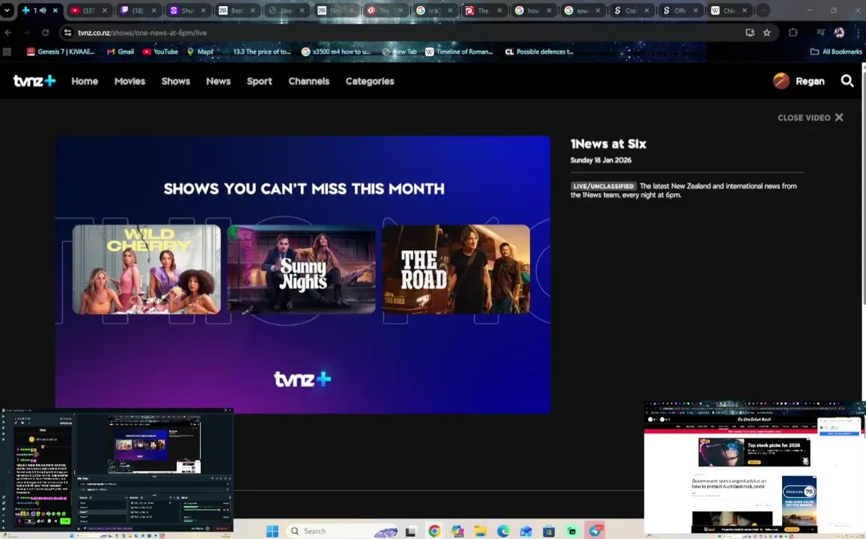866x539 pixels.
Task: Mute the audio icon on TVNZ tab
Action: pyautogui.click(x=43, y=10)
